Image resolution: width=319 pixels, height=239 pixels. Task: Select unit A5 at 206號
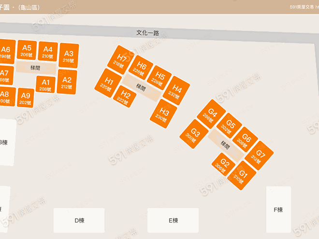27,51
